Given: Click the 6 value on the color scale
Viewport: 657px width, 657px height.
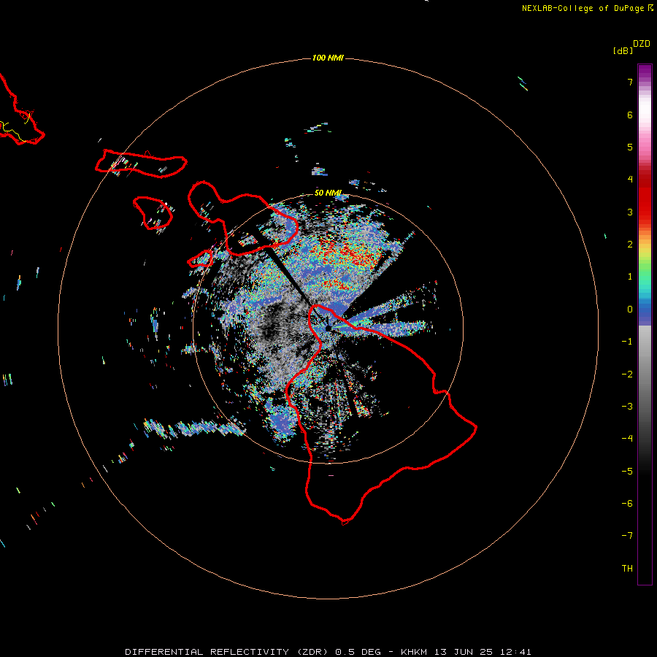Looking at the screenshot, I should [630, 115].
